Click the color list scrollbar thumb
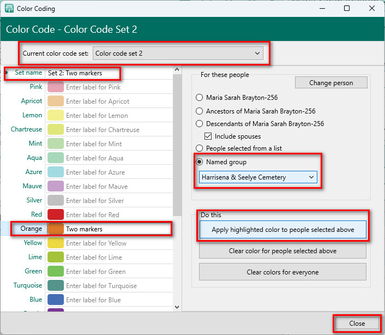The width and height of the screenshot is (385, 335). pos(177,145)
